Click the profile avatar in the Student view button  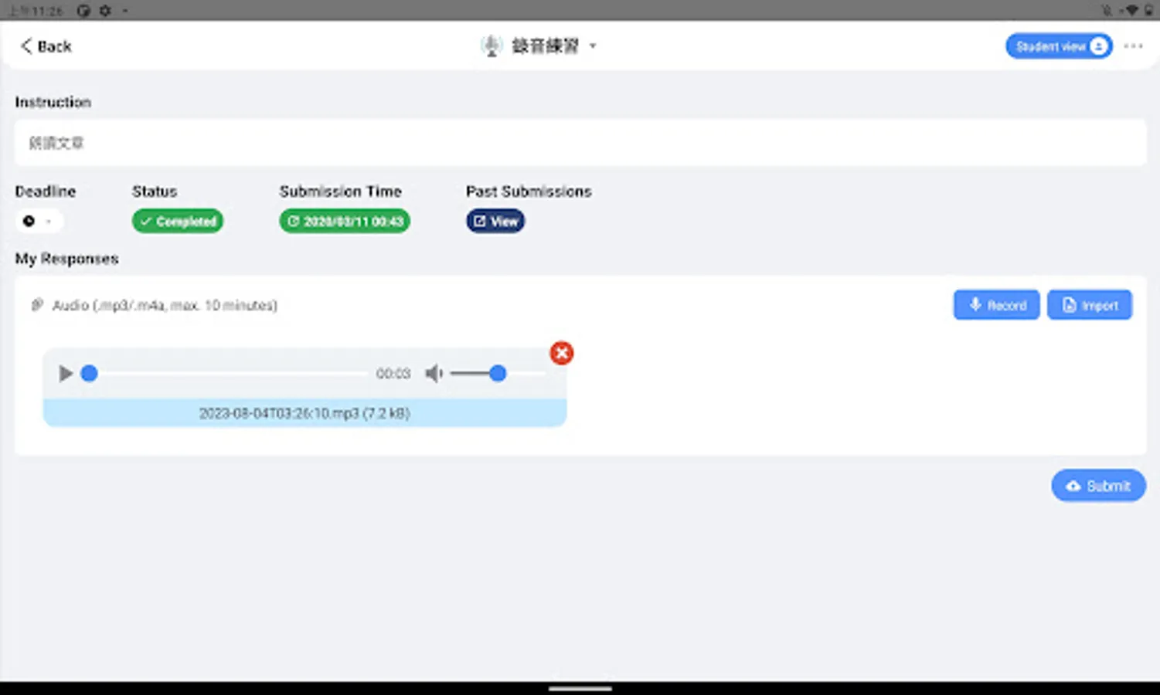tap(1098, 46)
